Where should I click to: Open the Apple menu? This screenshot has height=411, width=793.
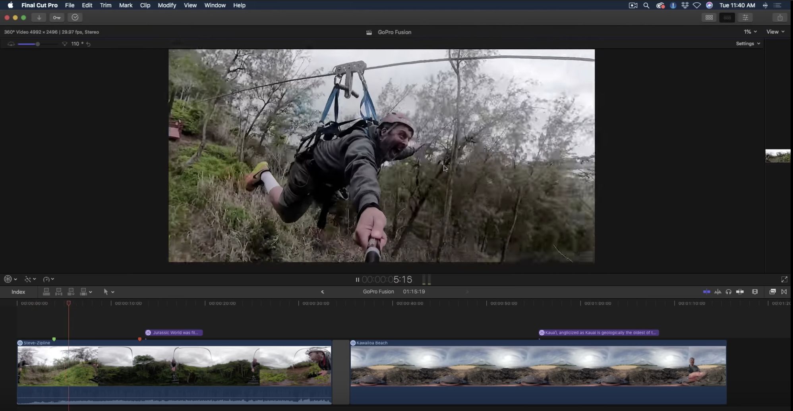10,5
